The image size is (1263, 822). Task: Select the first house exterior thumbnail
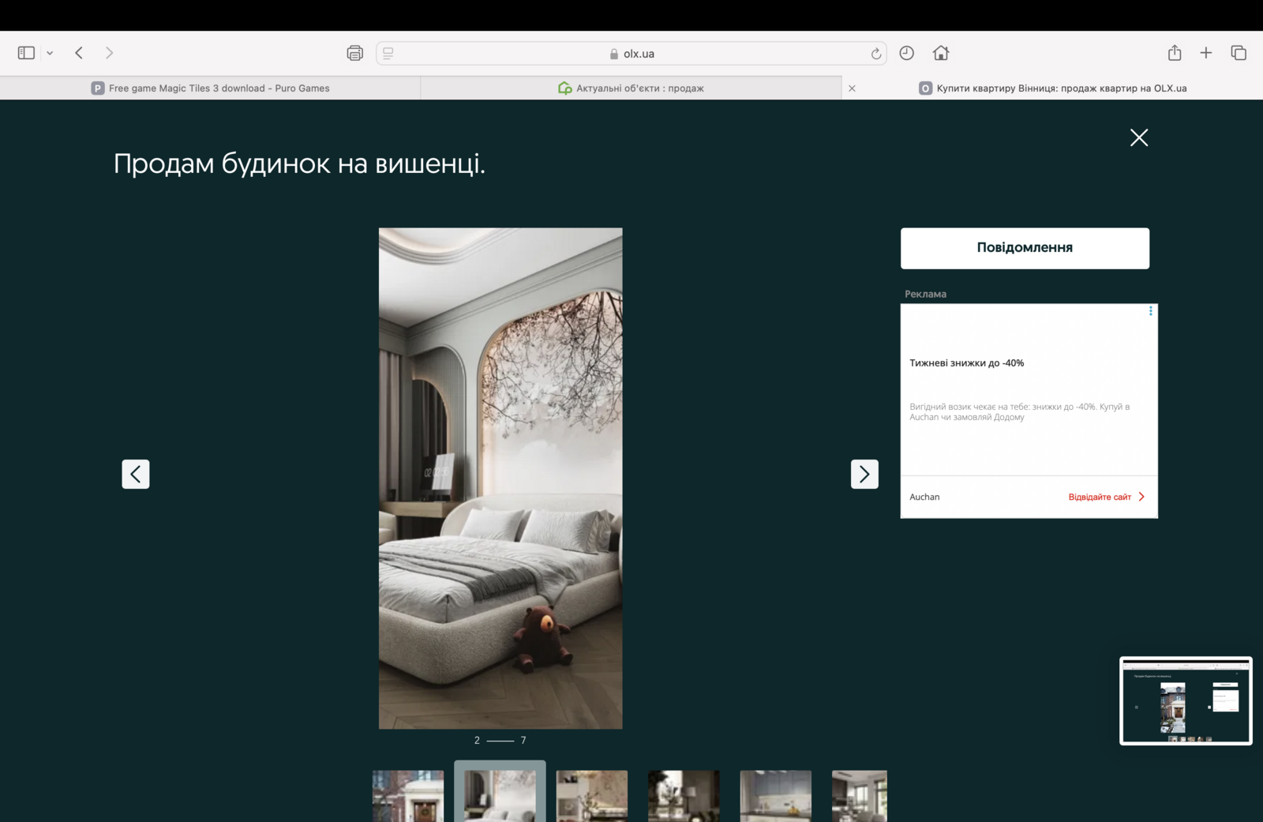[x=408, y=796]
